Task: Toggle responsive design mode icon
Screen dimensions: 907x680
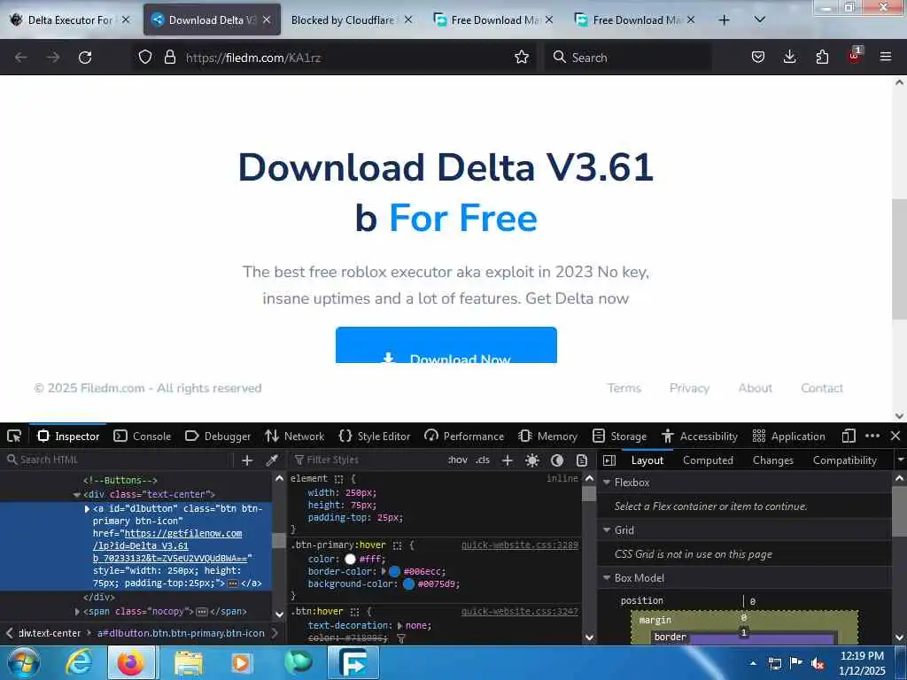Action: (849, 436)
